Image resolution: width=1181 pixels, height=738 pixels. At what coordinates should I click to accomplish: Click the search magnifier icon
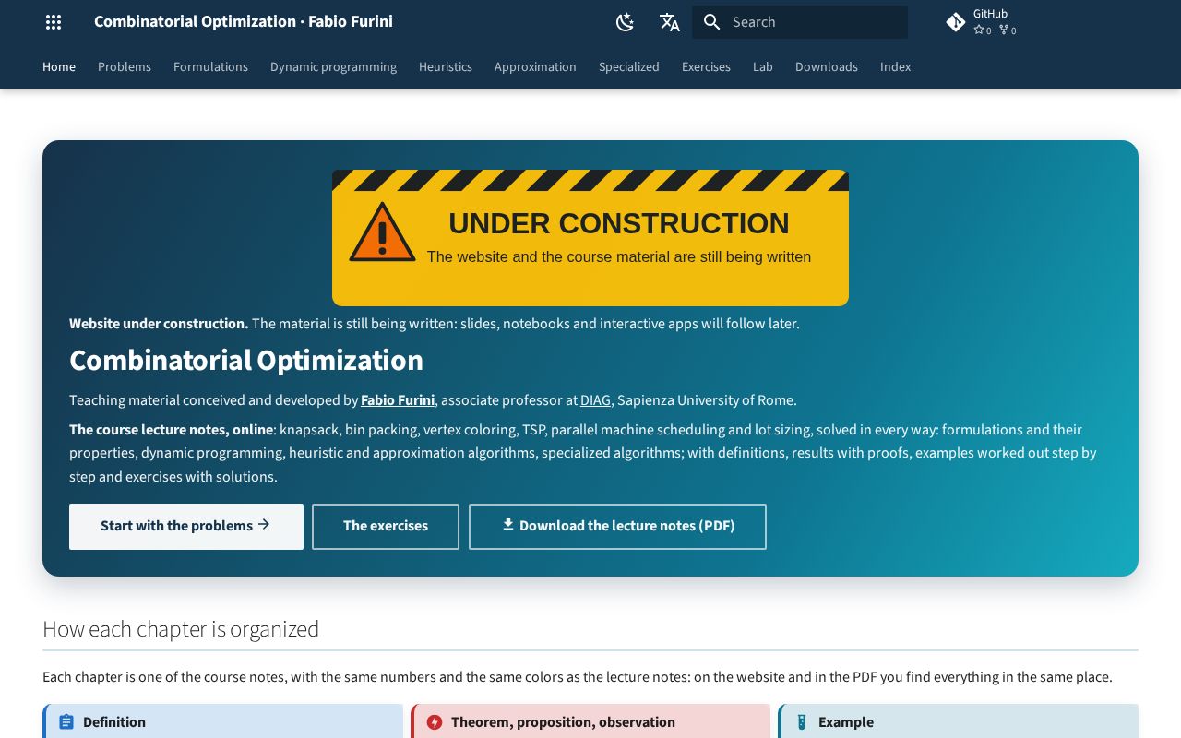tap(711, 22)
